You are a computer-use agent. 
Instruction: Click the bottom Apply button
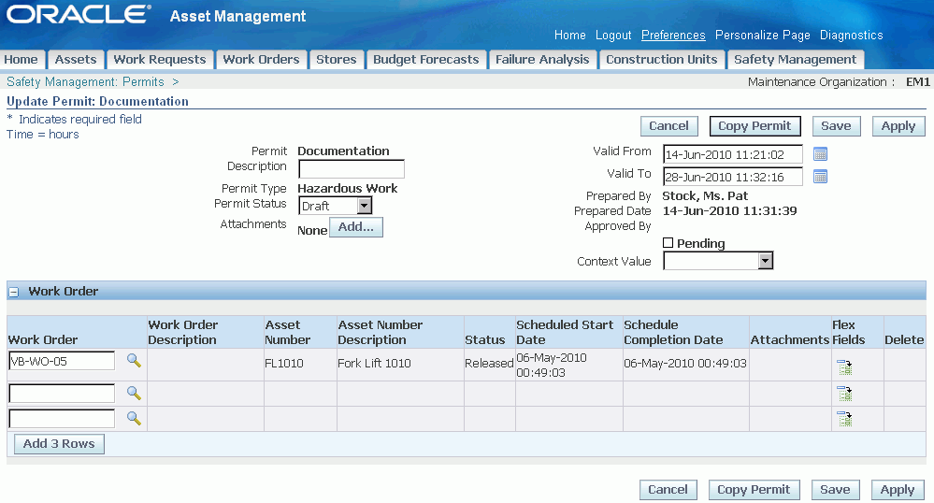pyautogui.click(x=897, y=490)
